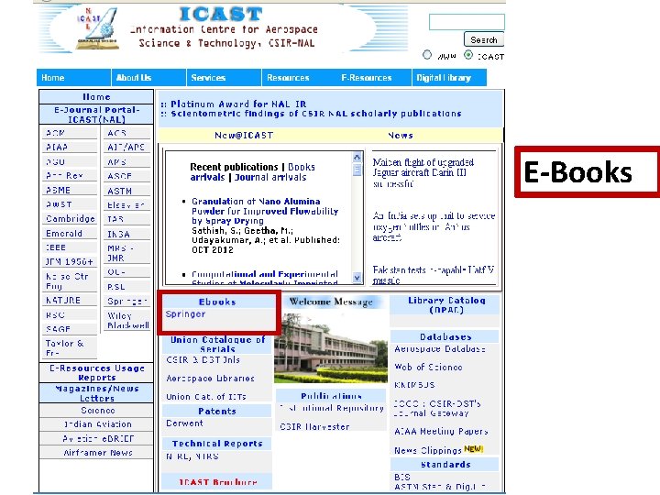Viewport: 660px width, 495px height.
Task: Select the ICAST search radio button
Action: (x=468, y=55)
